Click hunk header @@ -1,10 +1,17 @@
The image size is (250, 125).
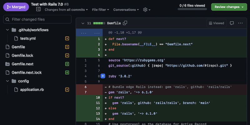(x=125, y=32)
